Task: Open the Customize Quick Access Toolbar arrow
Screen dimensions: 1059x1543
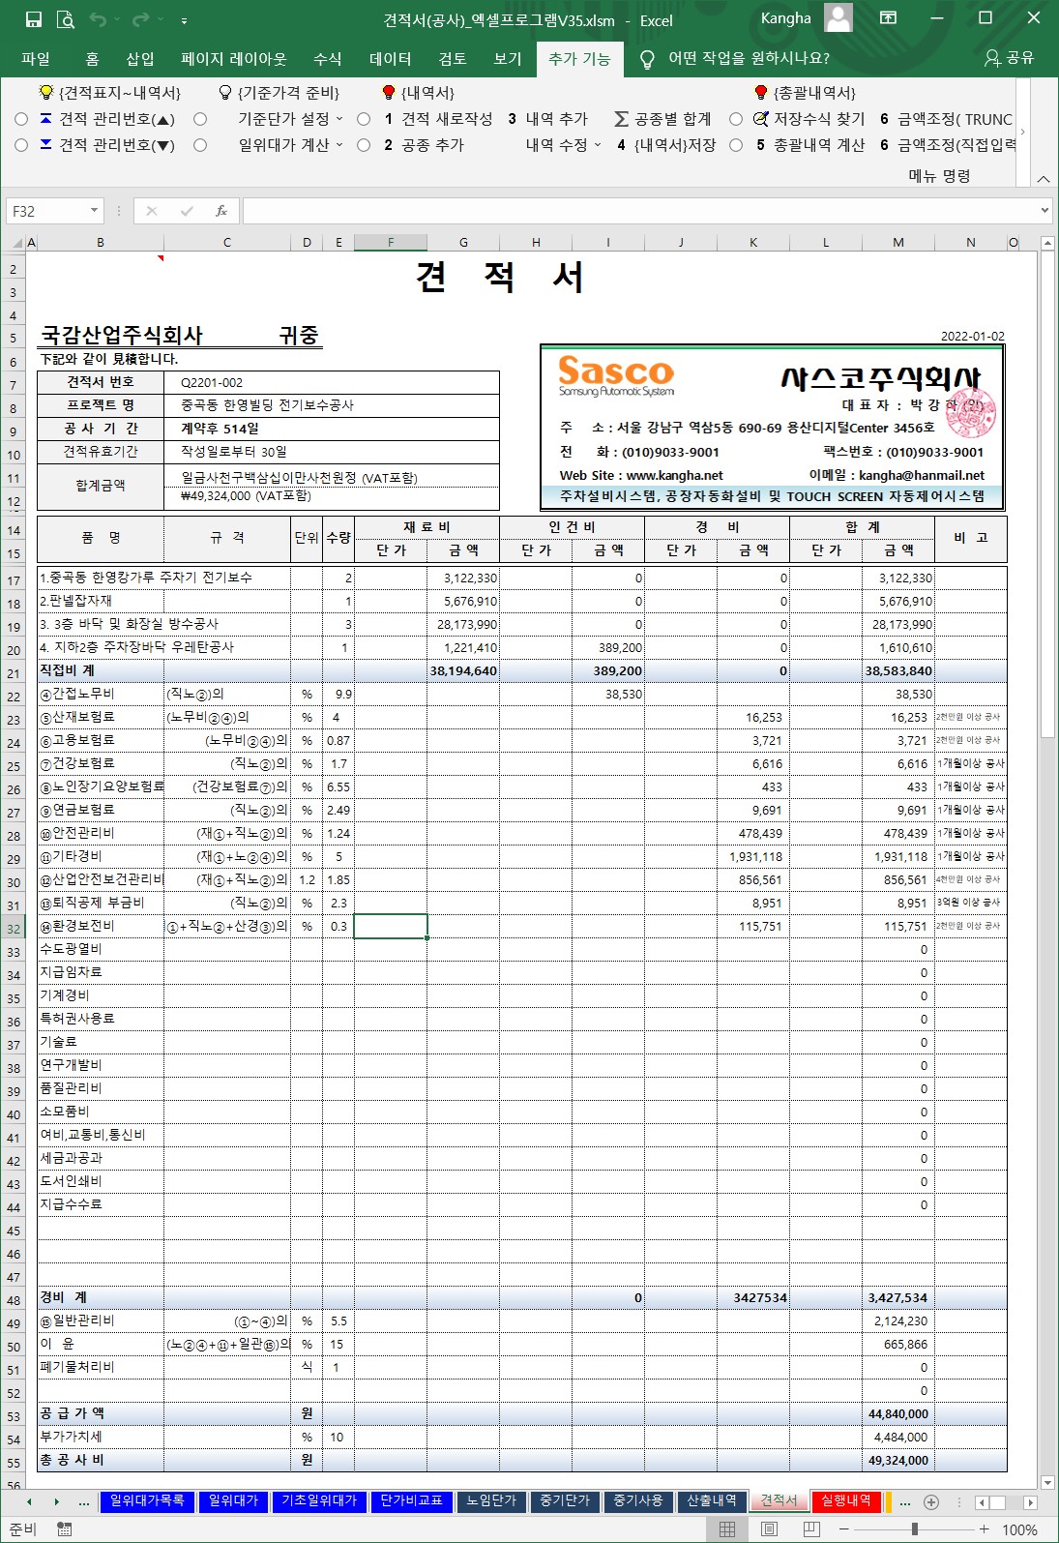Action: [184, 20]
